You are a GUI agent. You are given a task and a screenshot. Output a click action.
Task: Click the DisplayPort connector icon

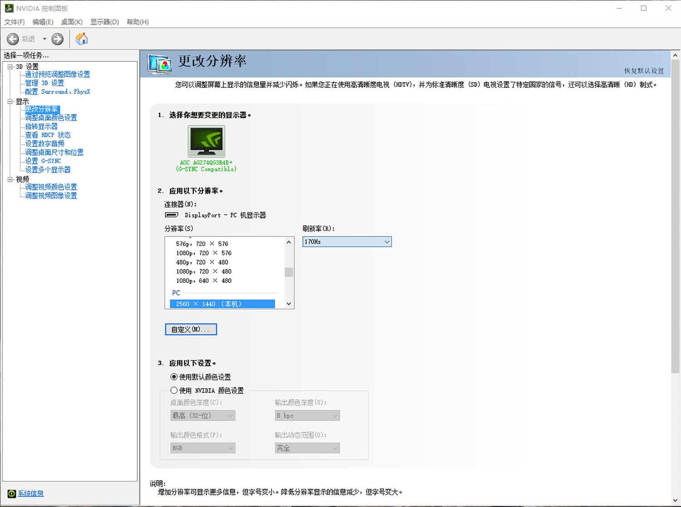[172, 215]
